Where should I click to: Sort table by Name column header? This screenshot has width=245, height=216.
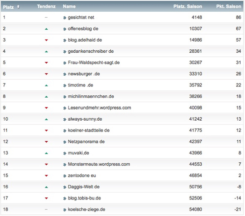tap(69, 6)
